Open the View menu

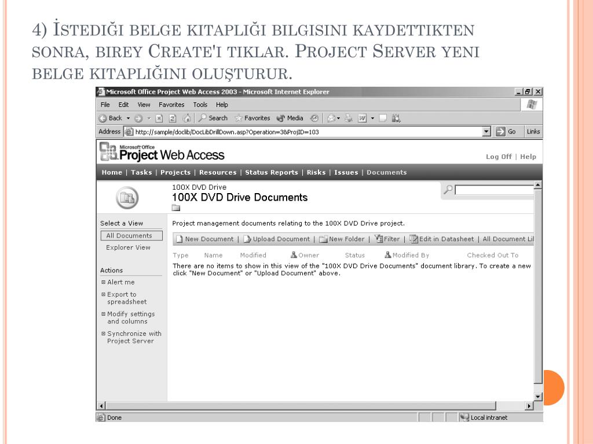tap(144, 105)
